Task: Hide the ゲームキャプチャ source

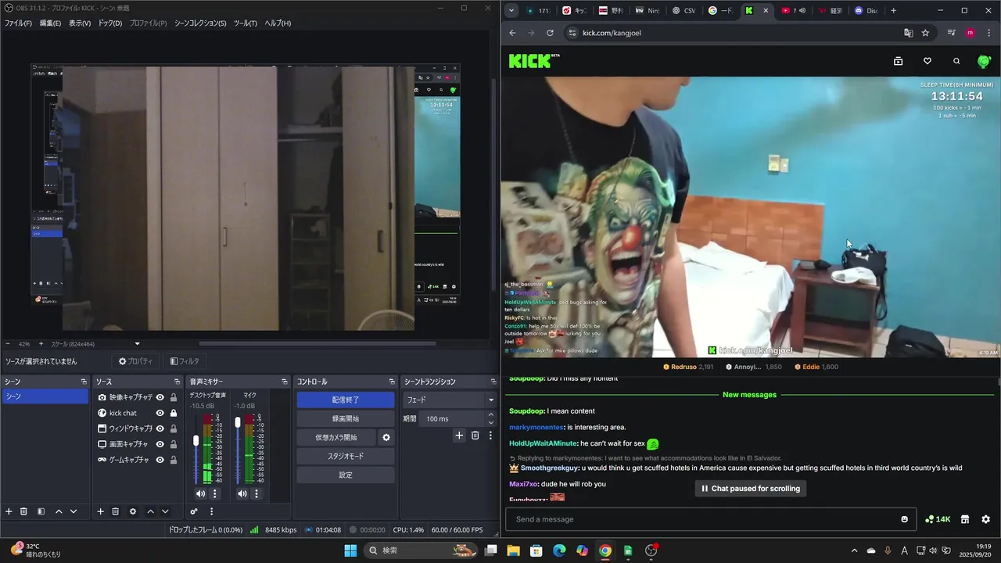Action: click(160, 460)
